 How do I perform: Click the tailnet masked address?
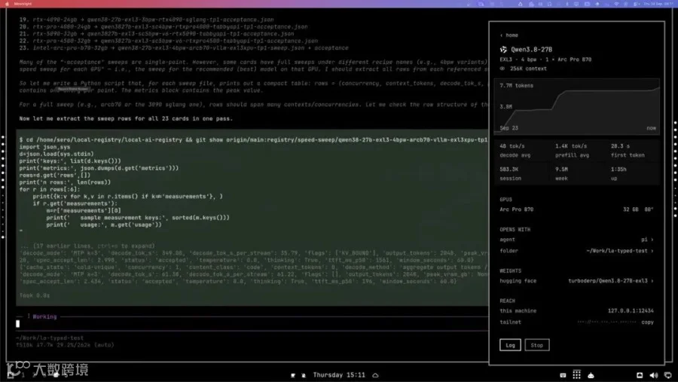point(606,322)
